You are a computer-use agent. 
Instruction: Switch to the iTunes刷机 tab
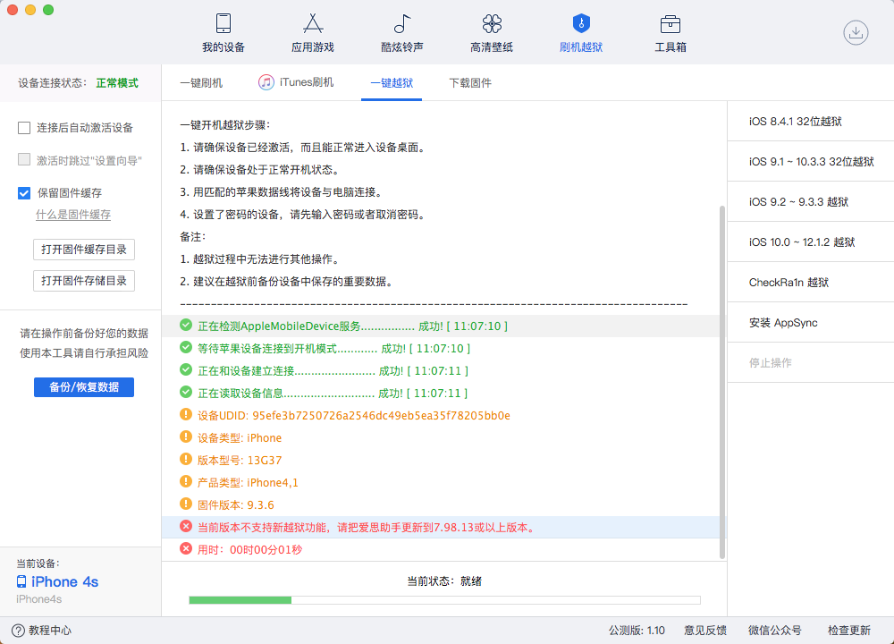[x=296, y=82]
